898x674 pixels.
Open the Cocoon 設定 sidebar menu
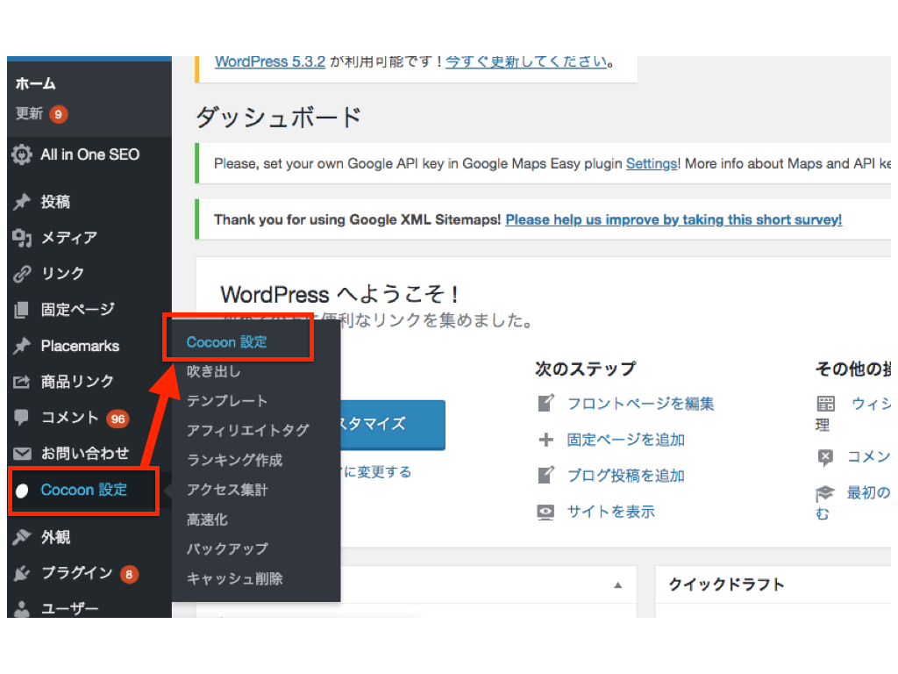point(83,491)
